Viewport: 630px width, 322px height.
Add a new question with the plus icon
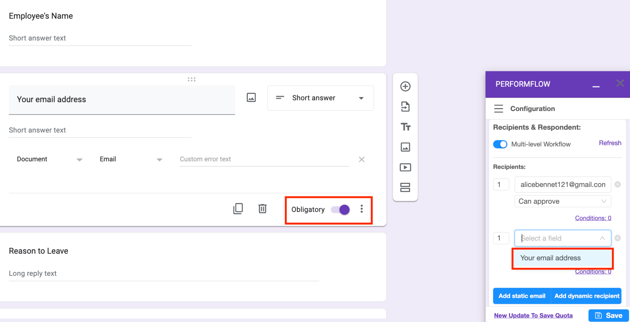click(x=405, y=86)
